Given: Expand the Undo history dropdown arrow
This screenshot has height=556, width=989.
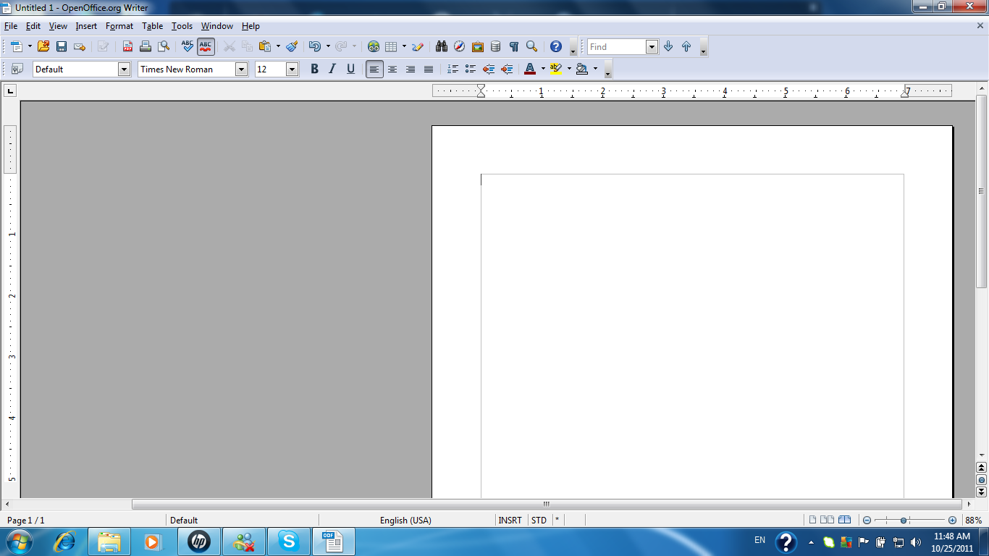Looking at the screenshot, I should coord(328,46).
